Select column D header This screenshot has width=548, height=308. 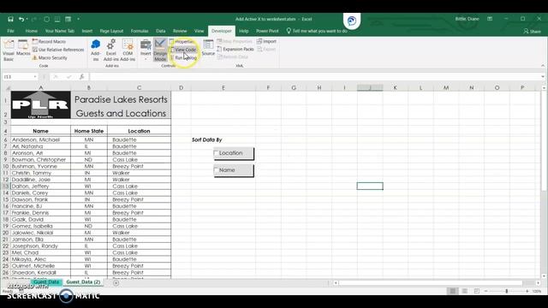click(x=181, y=87)
